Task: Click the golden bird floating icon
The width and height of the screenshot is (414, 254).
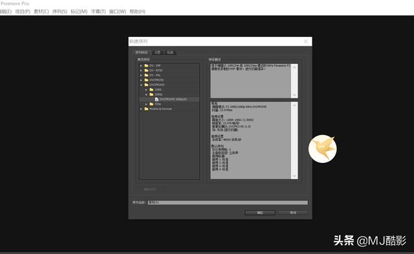Action: (323, 149)
